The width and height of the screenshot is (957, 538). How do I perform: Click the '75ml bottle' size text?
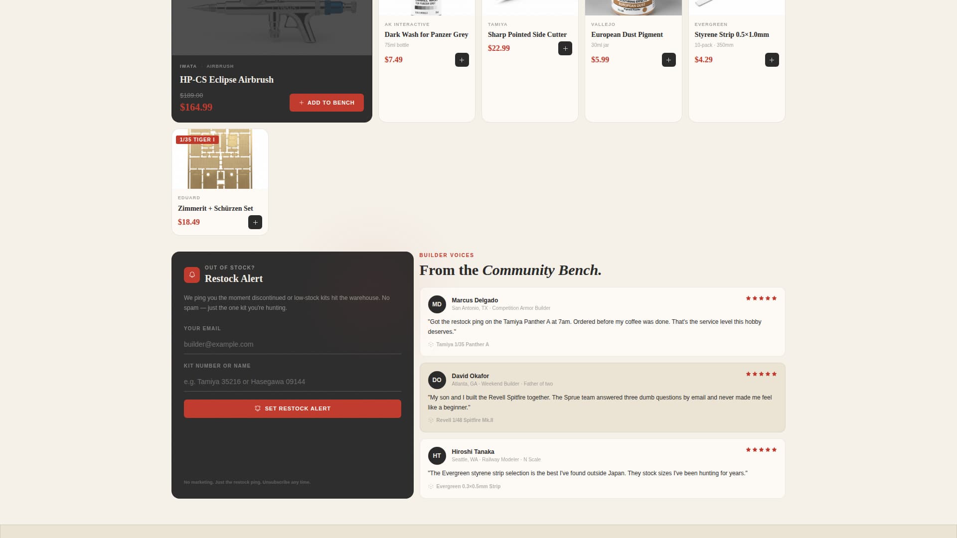pyautogui.click(x=397, y=45)
